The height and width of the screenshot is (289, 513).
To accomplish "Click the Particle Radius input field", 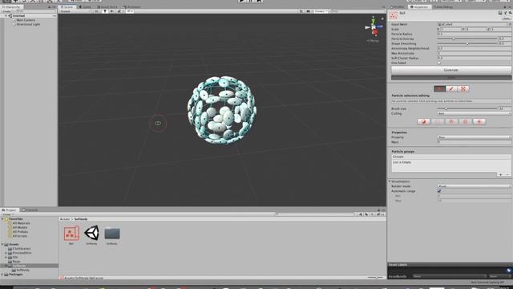I will point(474,34).
